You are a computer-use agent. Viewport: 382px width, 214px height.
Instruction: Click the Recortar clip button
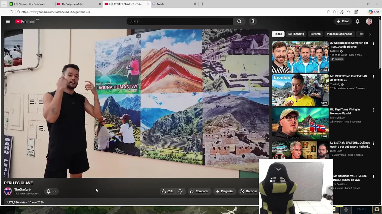(x=249, y=191)
